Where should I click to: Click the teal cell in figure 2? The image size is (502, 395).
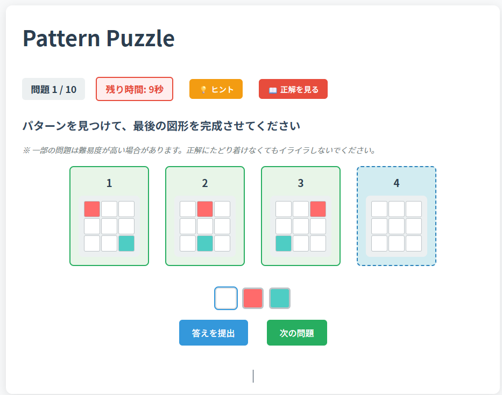coord(205,243)
